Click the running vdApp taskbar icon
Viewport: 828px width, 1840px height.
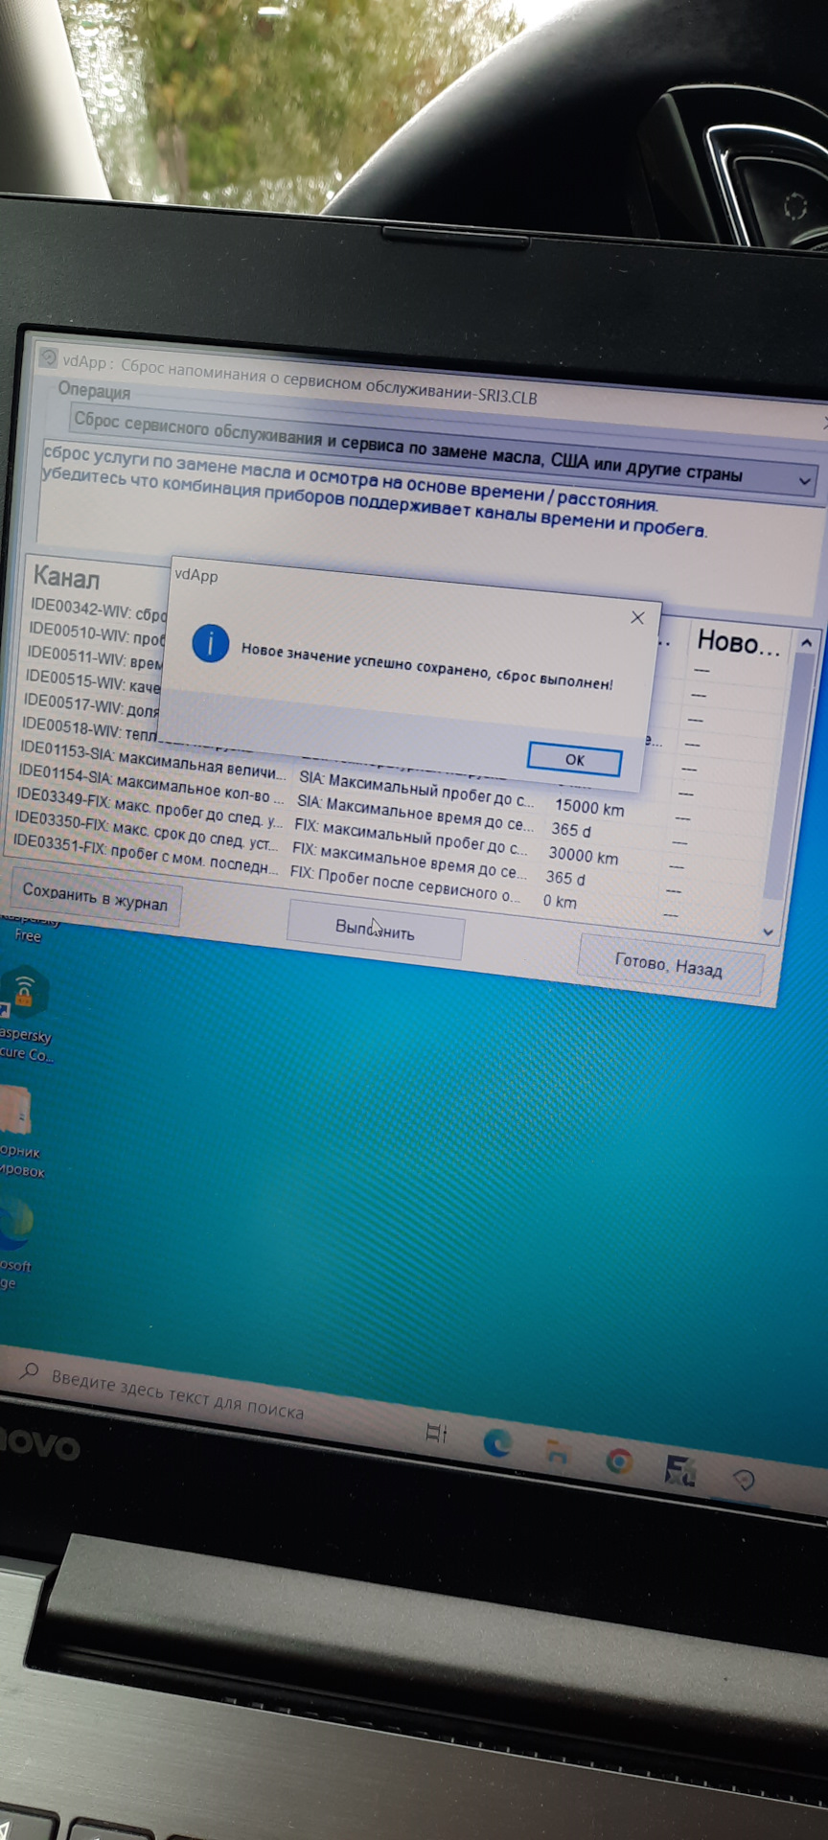743,1480
